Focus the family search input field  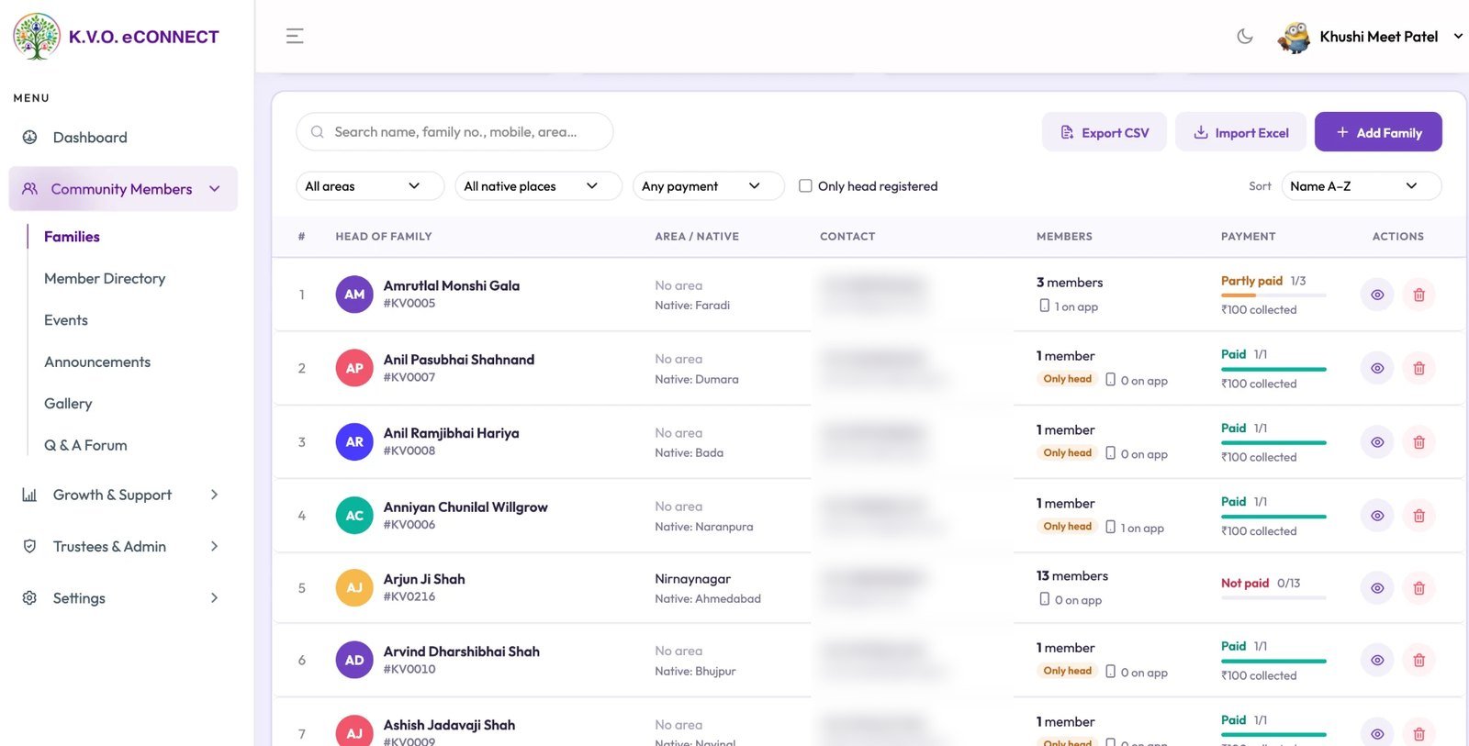coord(454,132)
